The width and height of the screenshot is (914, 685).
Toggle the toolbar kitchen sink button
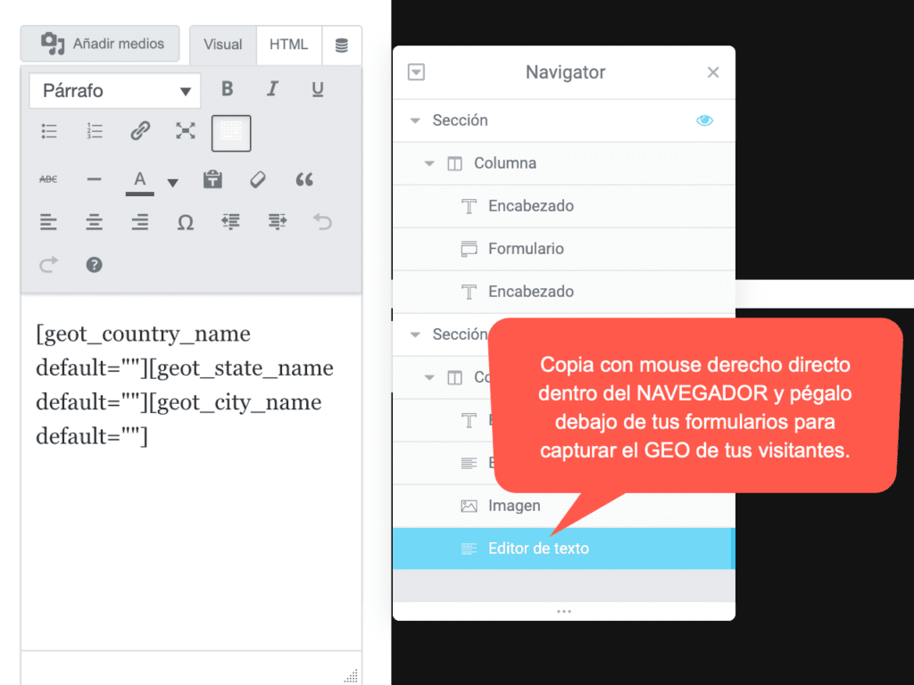click(x=231, y=133)
